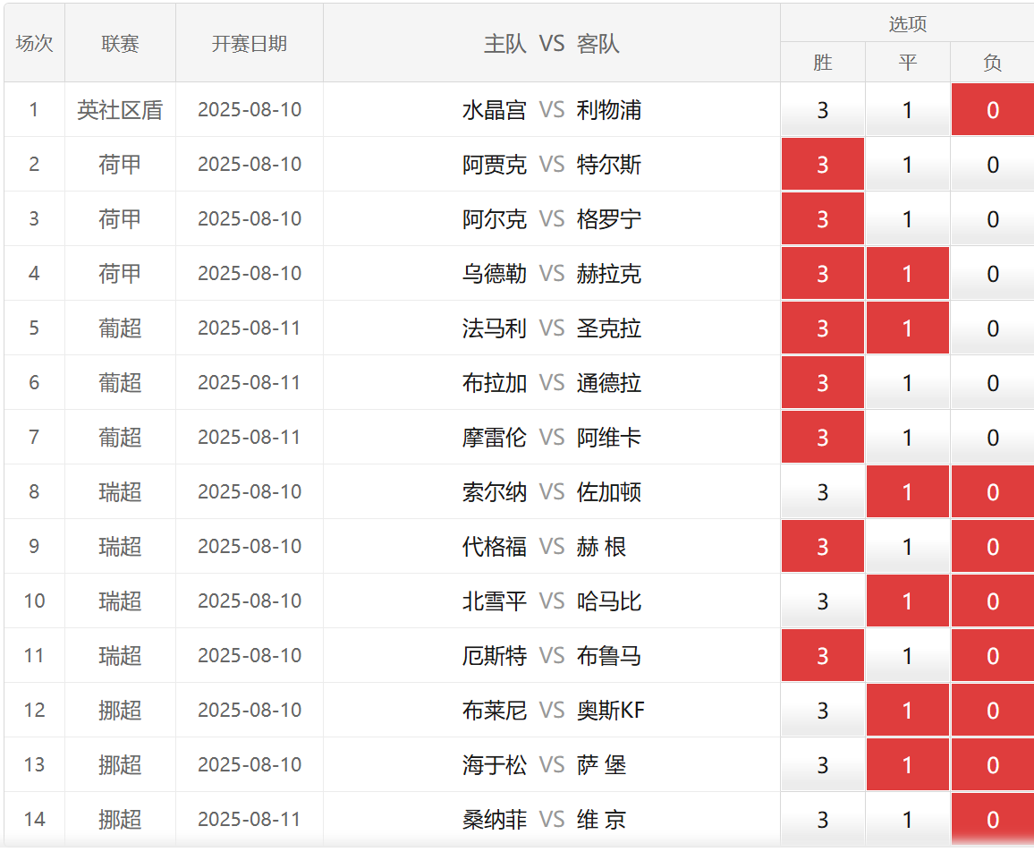This screenshot has height=852, width=1034.
Task: Click match text 水晶宫 VS 利物浦
Action: [x=551, y=109]
